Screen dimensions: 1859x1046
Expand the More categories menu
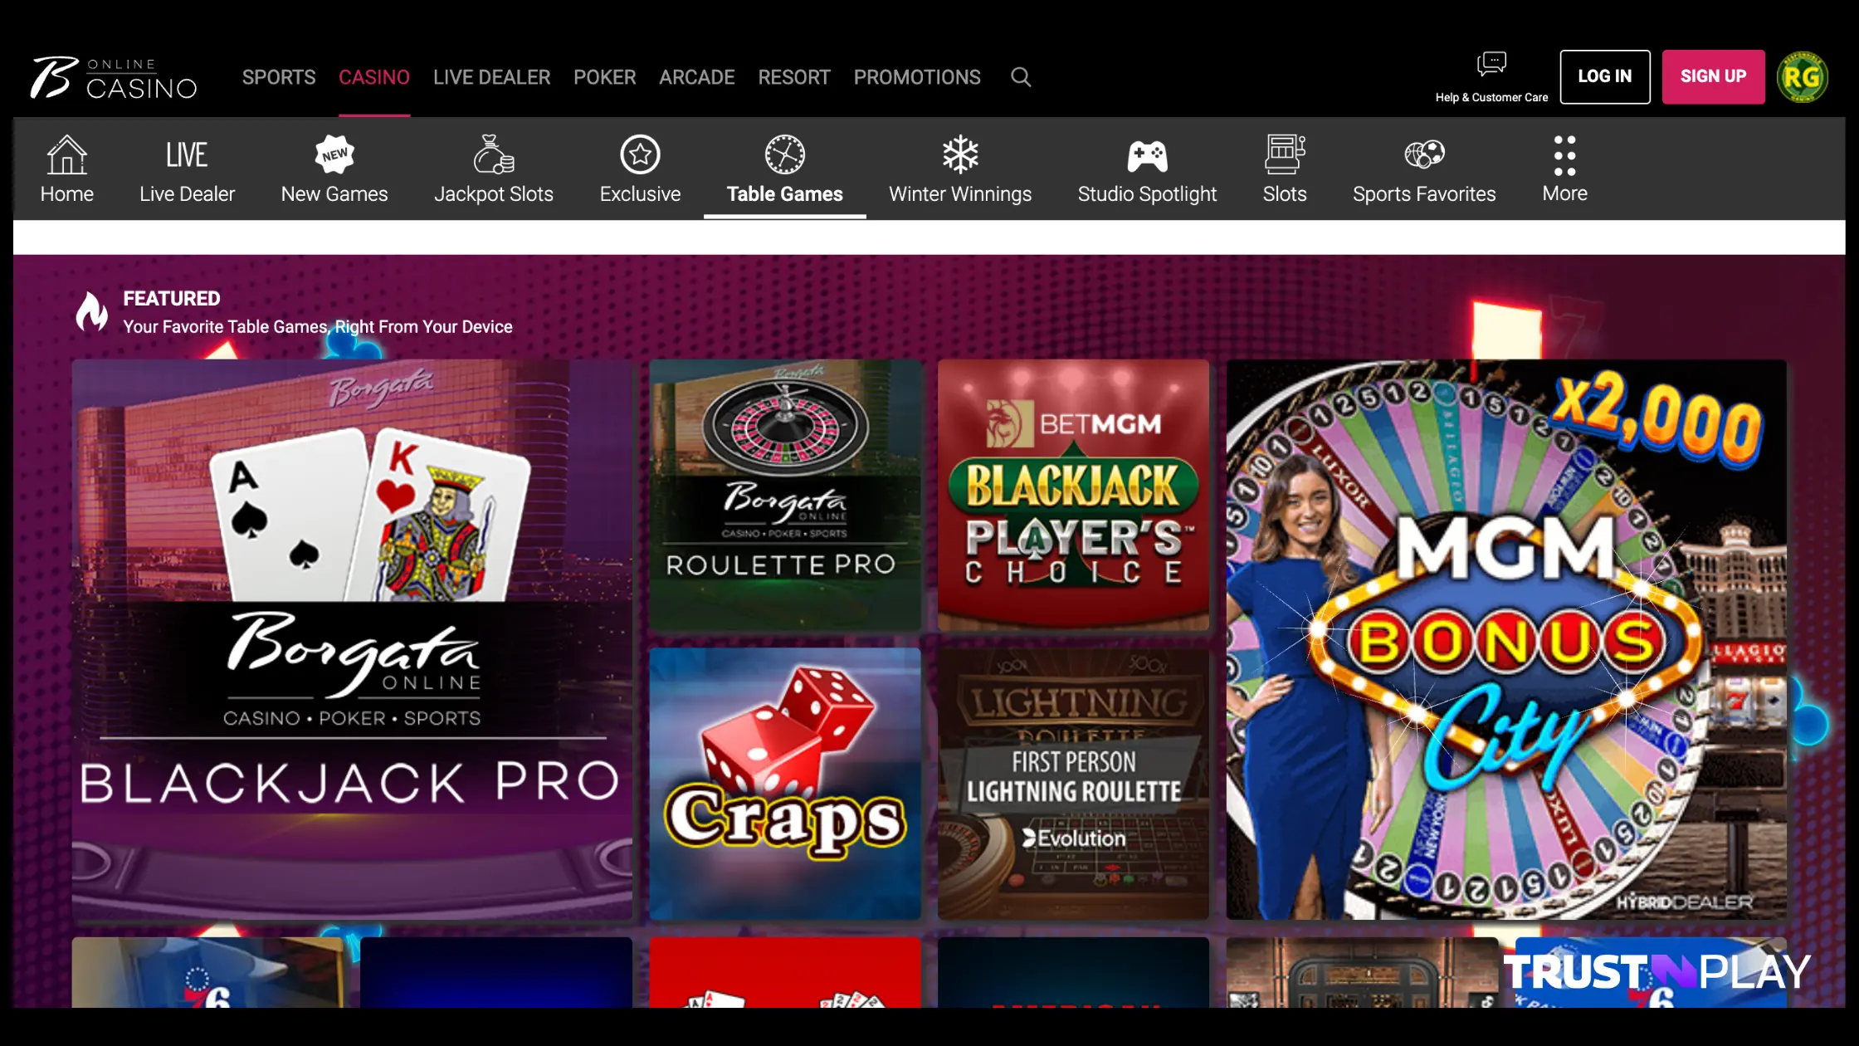point(1564,169)
